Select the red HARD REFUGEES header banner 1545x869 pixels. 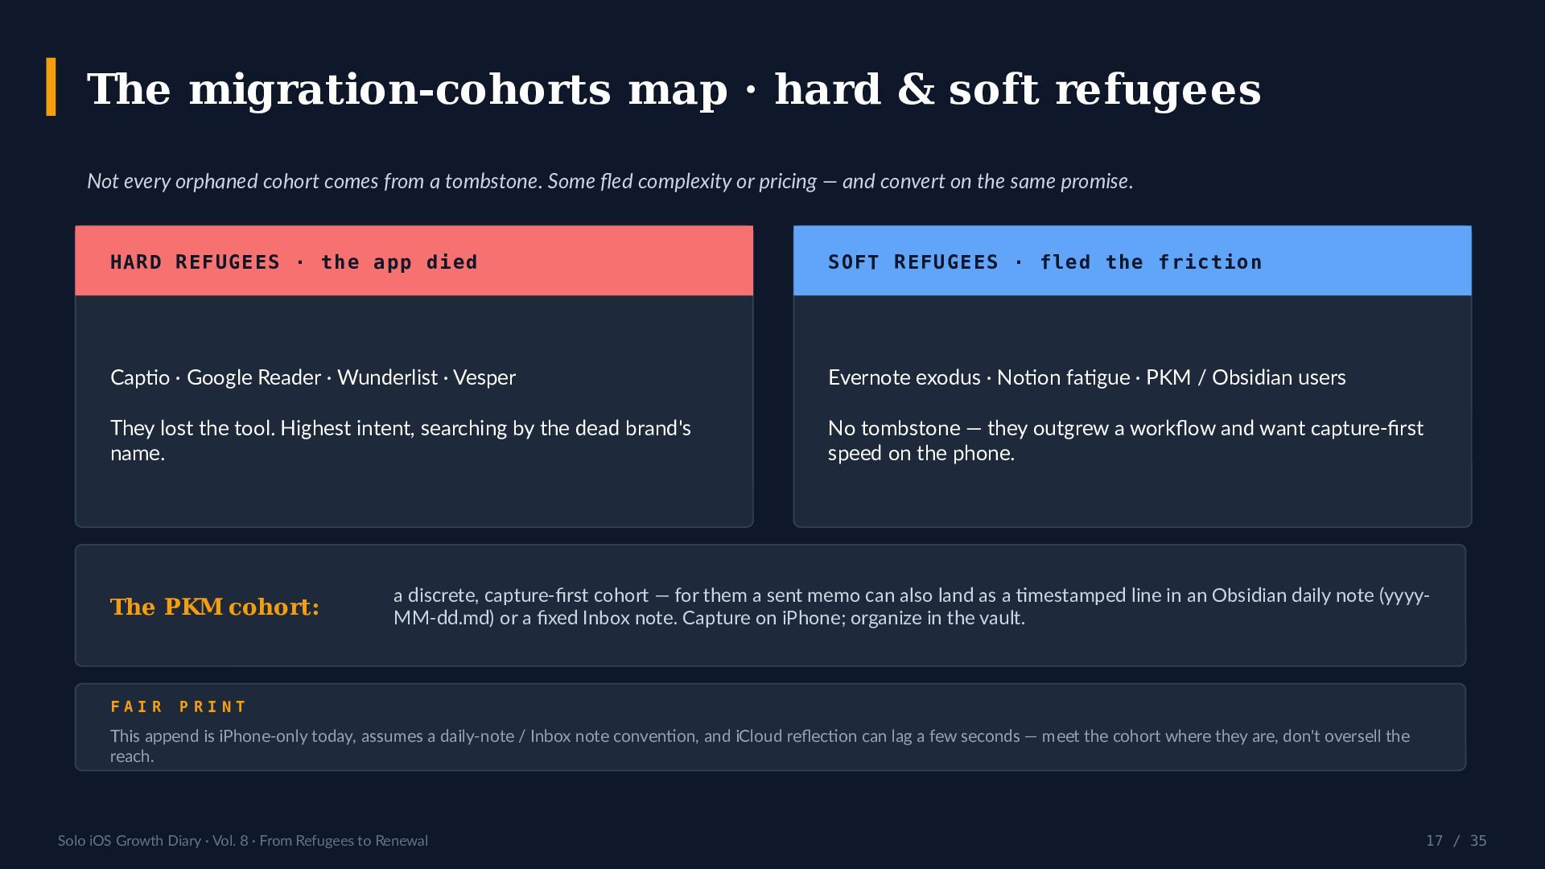[414, 261]
